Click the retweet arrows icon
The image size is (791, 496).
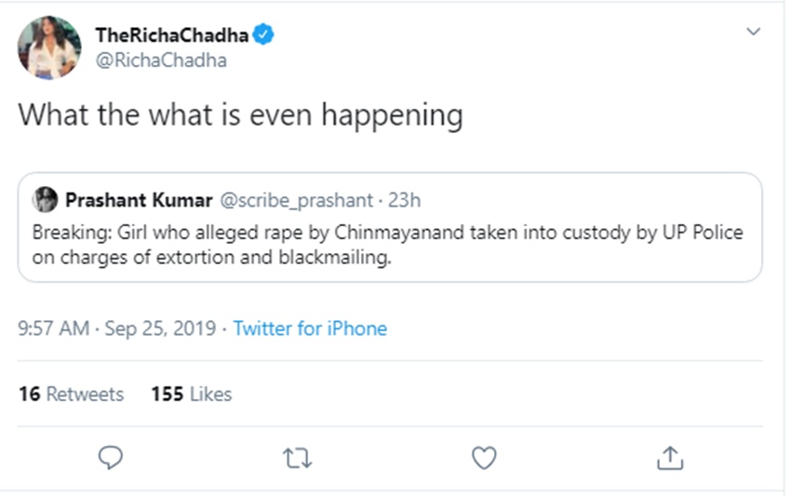click(298, 457)
